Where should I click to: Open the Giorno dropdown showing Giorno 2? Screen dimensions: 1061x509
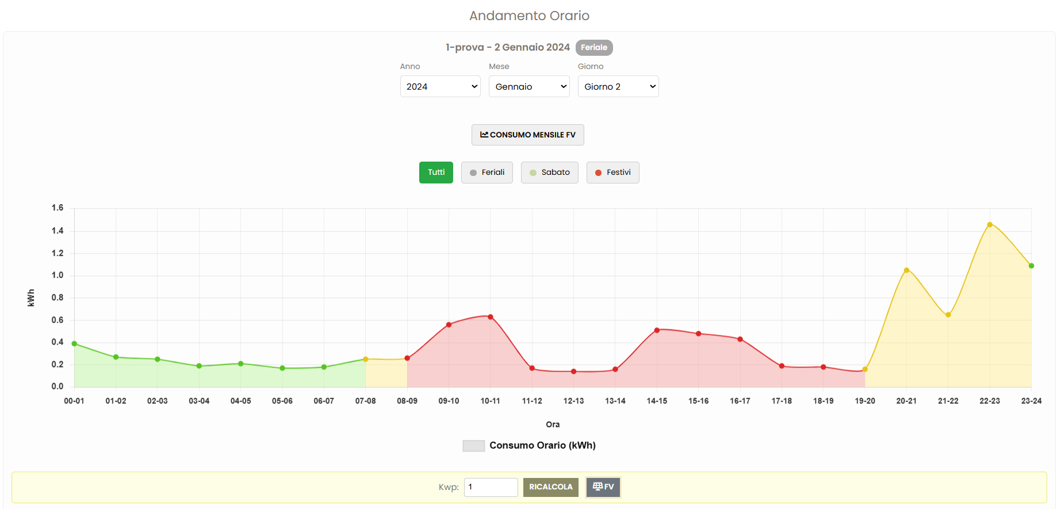pos(618,86)
